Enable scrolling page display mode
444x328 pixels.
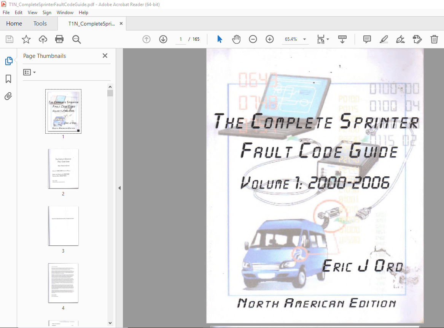[x=342, y=39]
